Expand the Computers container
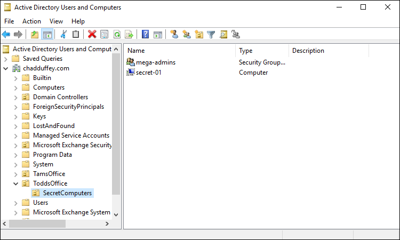The image size is (400, 240). click(x=16, y=88)
